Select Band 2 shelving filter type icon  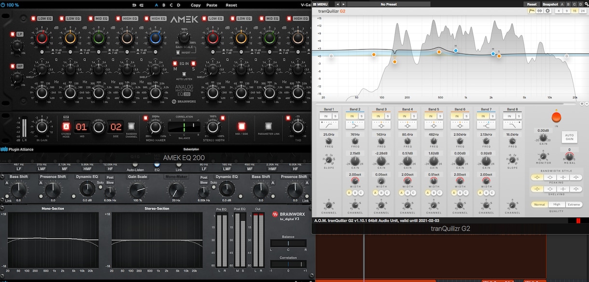pyautogui.click(x=355, y=124)
